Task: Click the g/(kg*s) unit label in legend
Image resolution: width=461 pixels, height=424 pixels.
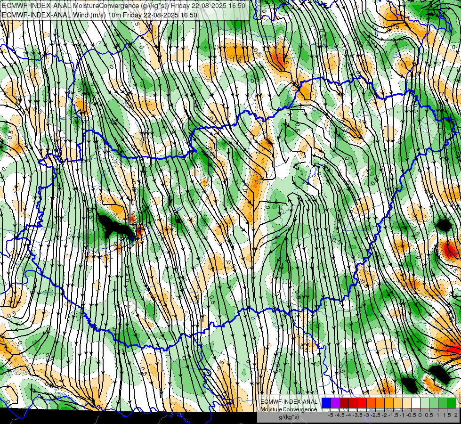Action: pos(289,417)
